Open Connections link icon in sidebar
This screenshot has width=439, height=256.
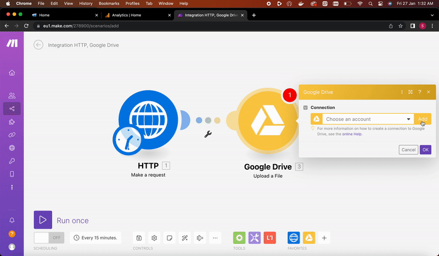pyautogui.click(x=12, y=135)
